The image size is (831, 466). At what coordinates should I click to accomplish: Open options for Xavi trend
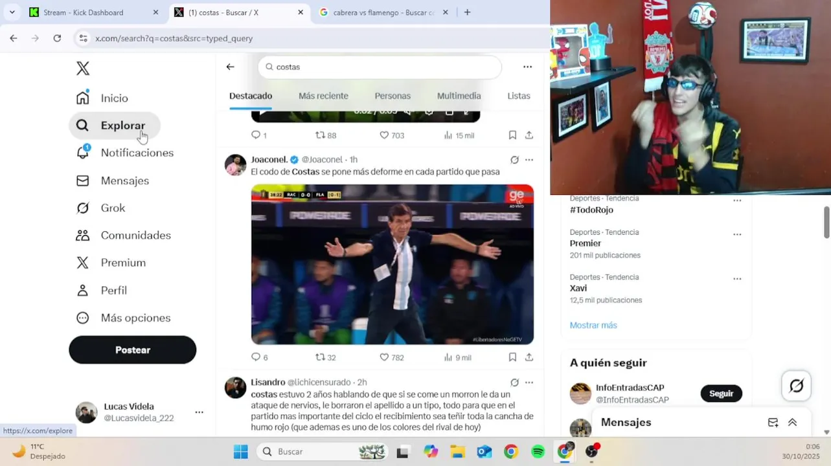pyautogui.click(x=737, y=279)
